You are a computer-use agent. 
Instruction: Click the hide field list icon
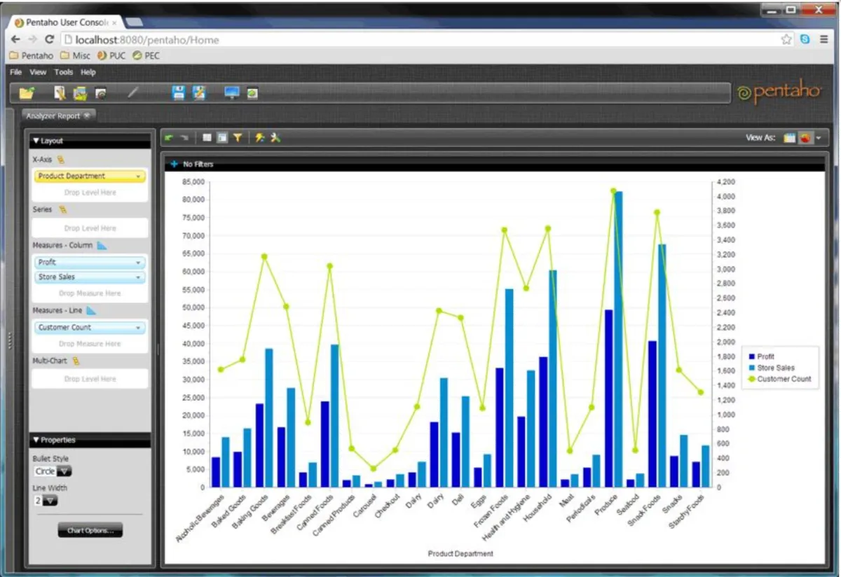click(207, 138)
